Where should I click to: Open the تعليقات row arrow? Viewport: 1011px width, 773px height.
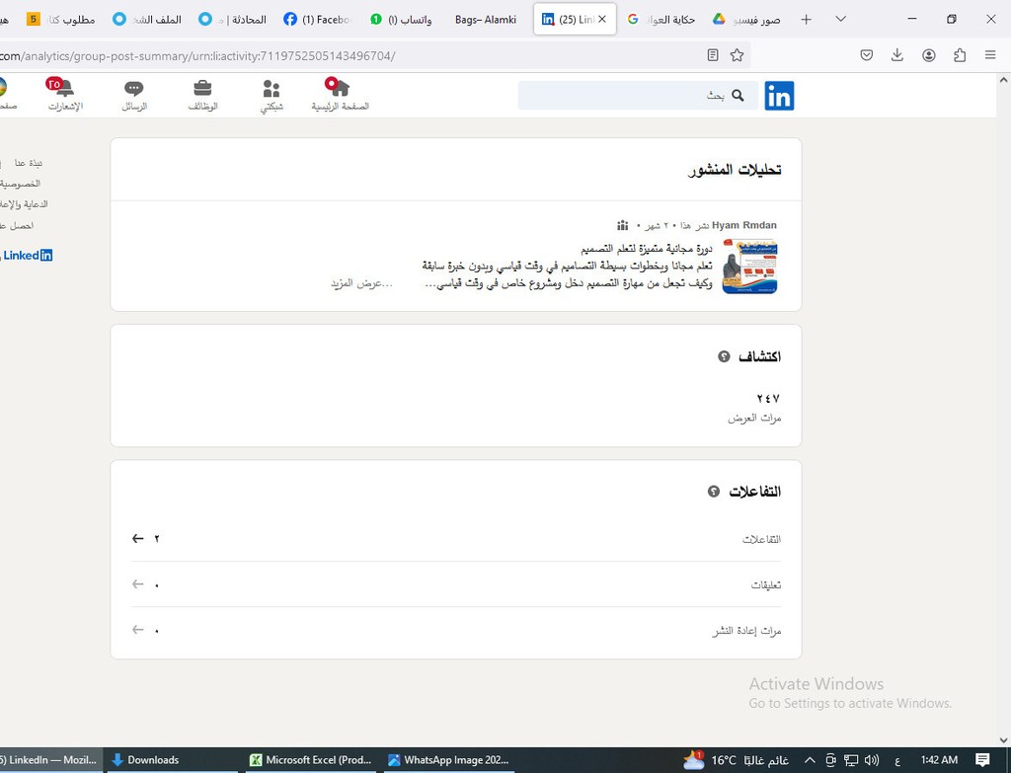point(137,584)
